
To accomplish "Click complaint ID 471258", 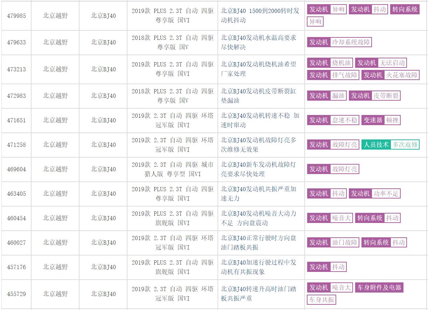I will coord(16,145).
